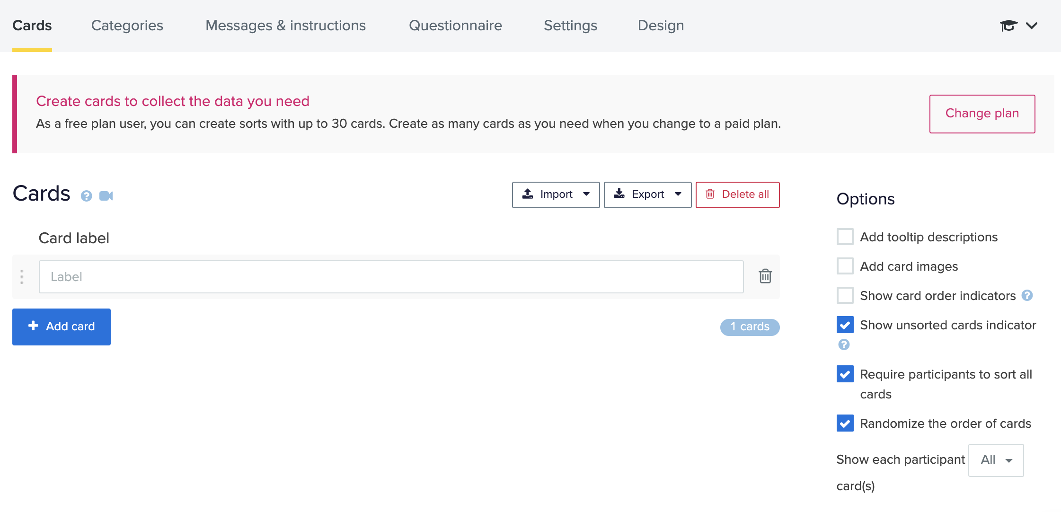
Task: Delete the empty card using trash icon
Action: click(x=765, y=276)
